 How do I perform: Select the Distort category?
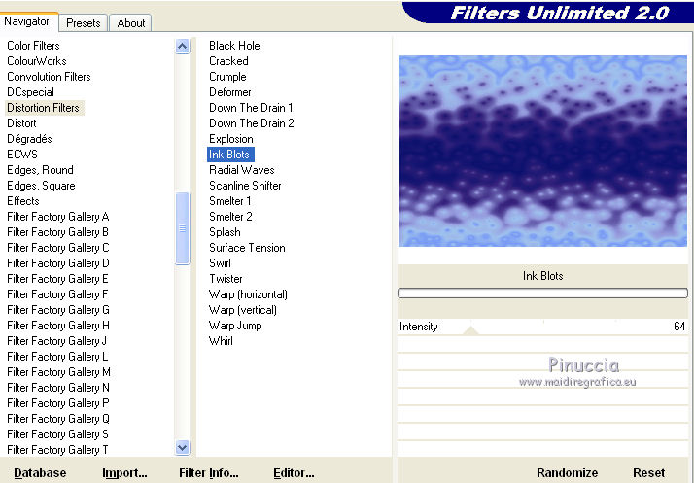(x=21, y=123)
